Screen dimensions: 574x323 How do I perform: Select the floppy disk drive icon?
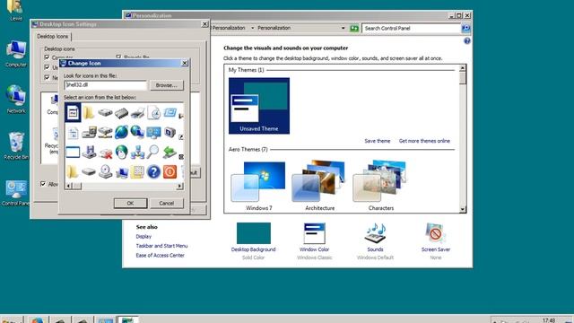coord(89,152)
